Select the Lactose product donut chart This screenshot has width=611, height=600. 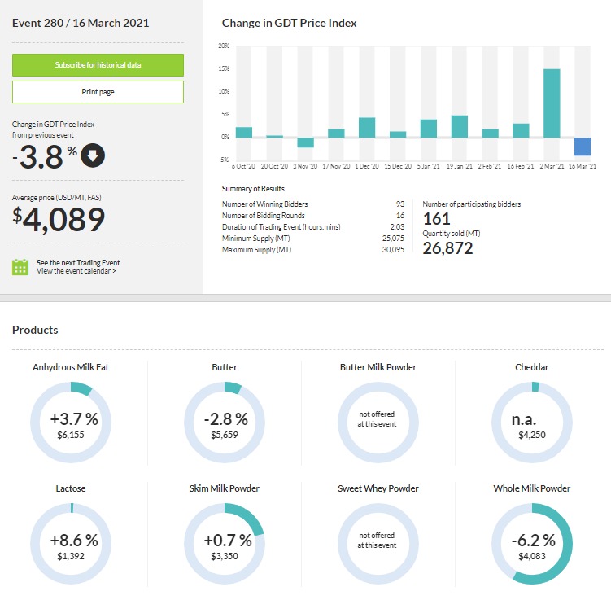coord(70,544)
